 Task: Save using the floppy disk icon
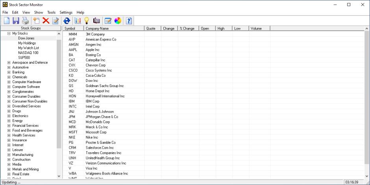pyautogui.click(x=16, y=21)
